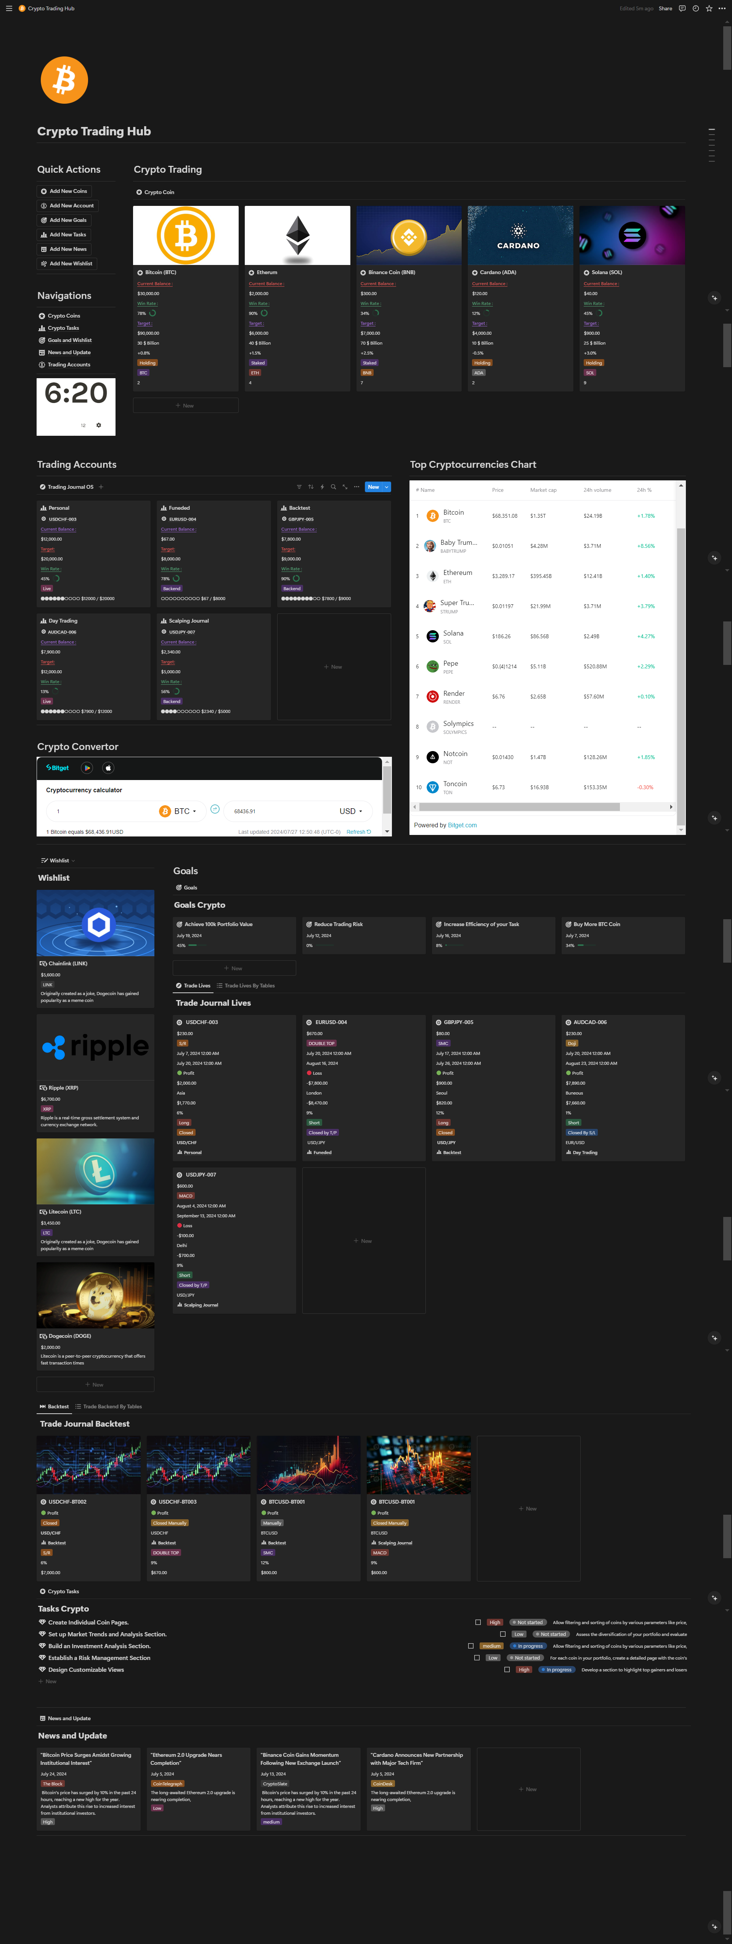This screenshot has width=732, height=1944.
Task: Check Establish a Risk Management Section task
Action: coord(477,1658)
